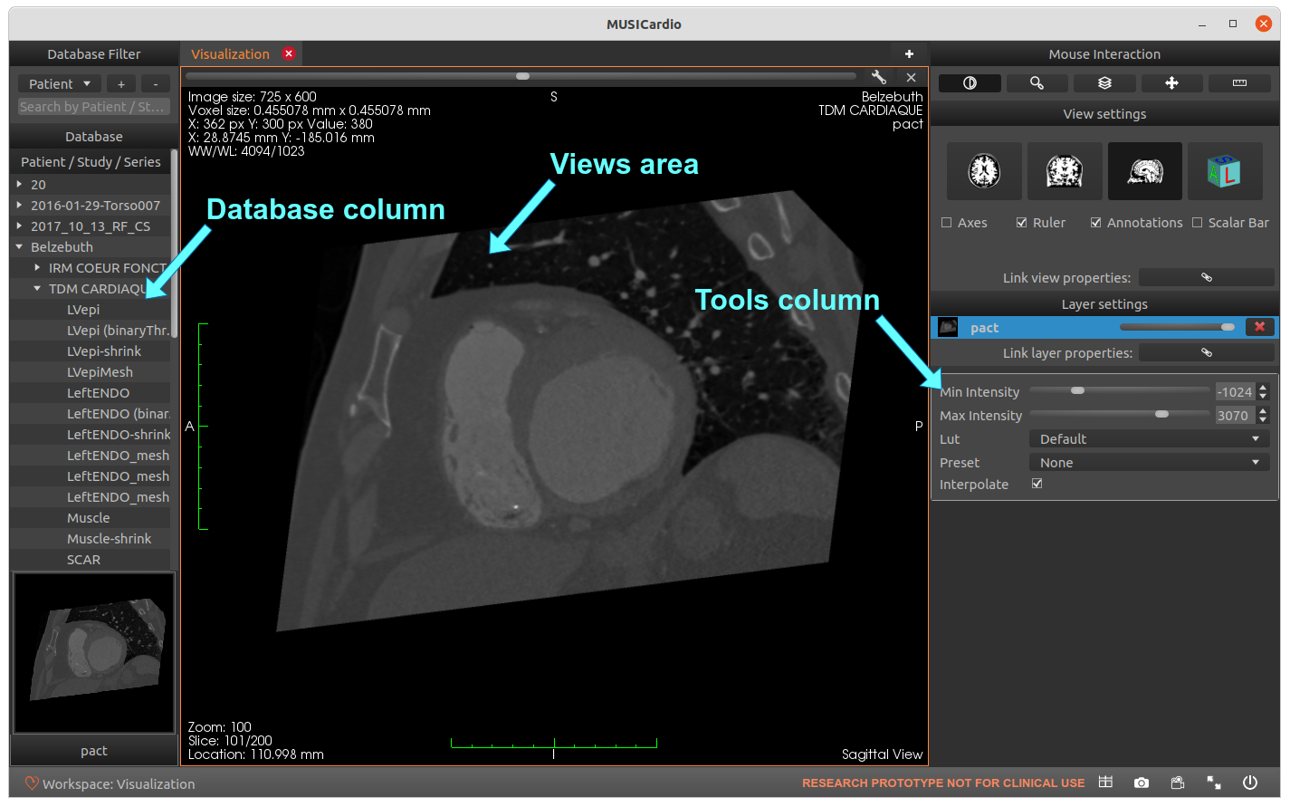1290x807 pixels.
Task: Remove the pact layer with red X
Action: (1259, 327)
